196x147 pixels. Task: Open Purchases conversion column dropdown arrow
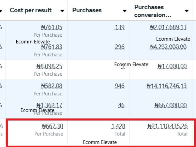tap(186, 11)
